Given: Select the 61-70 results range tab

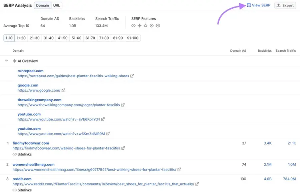Looking at the screenshot, I should [x=90, y=38].
